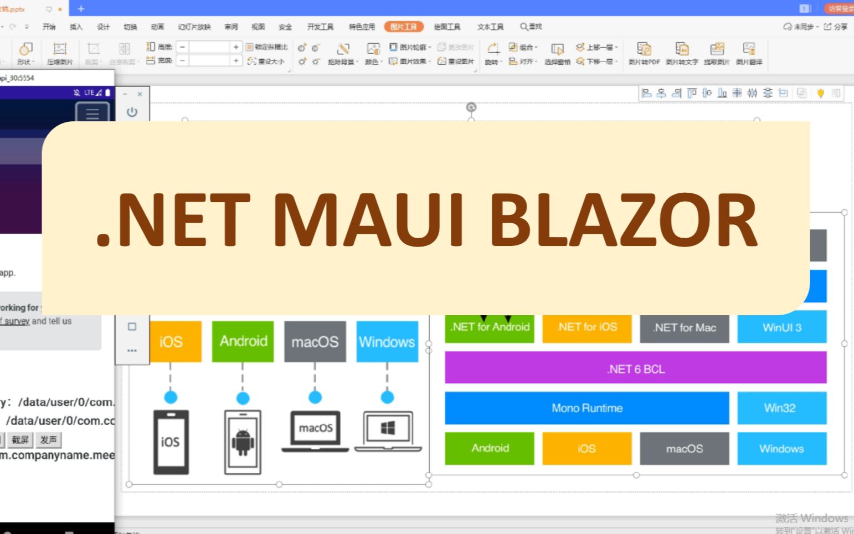Open the hamburger menu in emulator app
Viewport: 854px width, 534px height.
click(92, 114)
